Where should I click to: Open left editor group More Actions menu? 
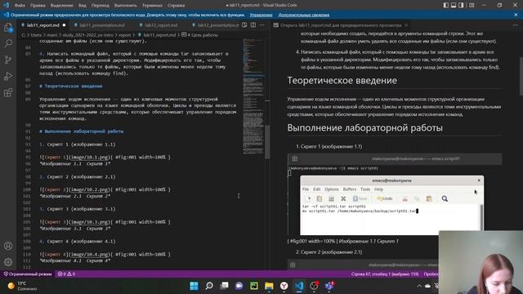(261, 25)
